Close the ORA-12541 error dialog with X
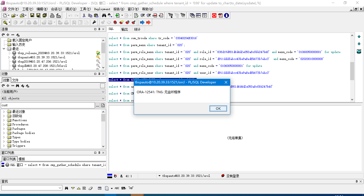This screenshot has width=364, height=196. 226,82
